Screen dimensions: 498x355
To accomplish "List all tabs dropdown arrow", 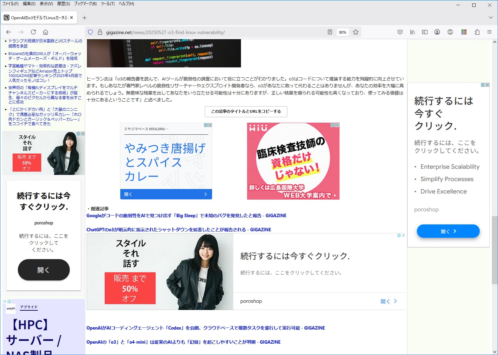I will click(490, 18).
